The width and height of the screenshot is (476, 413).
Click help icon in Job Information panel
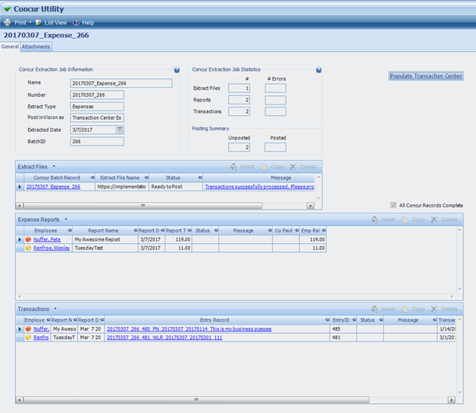(x=177, y=70)
